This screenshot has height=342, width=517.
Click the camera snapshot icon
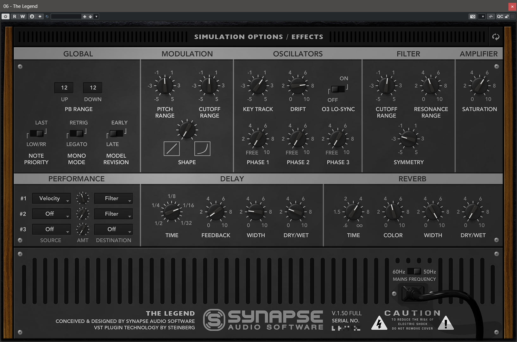(472, 16)
